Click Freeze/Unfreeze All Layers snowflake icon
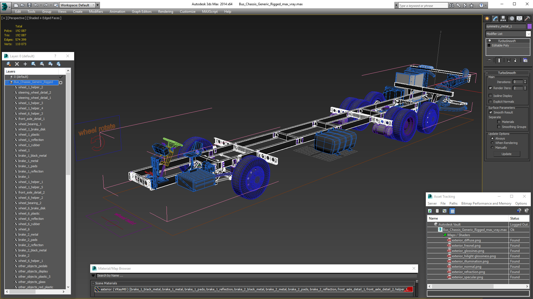 pos(59,64)
